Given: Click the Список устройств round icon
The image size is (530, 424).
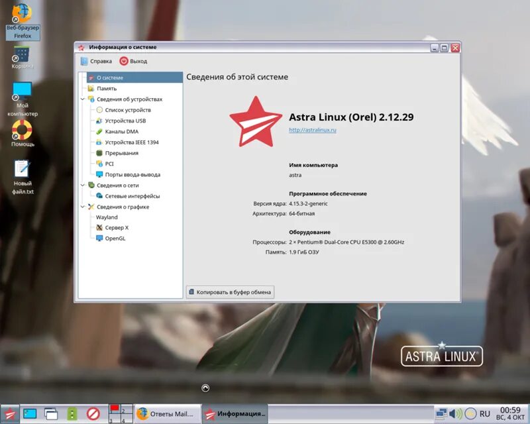Looking at the screenshot, I should (x=99, y=110).
